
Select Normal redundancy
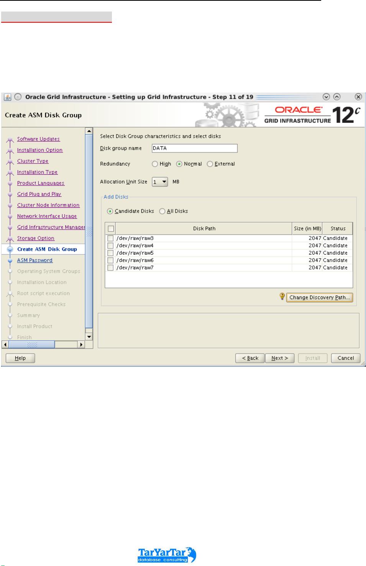(179, 164)
